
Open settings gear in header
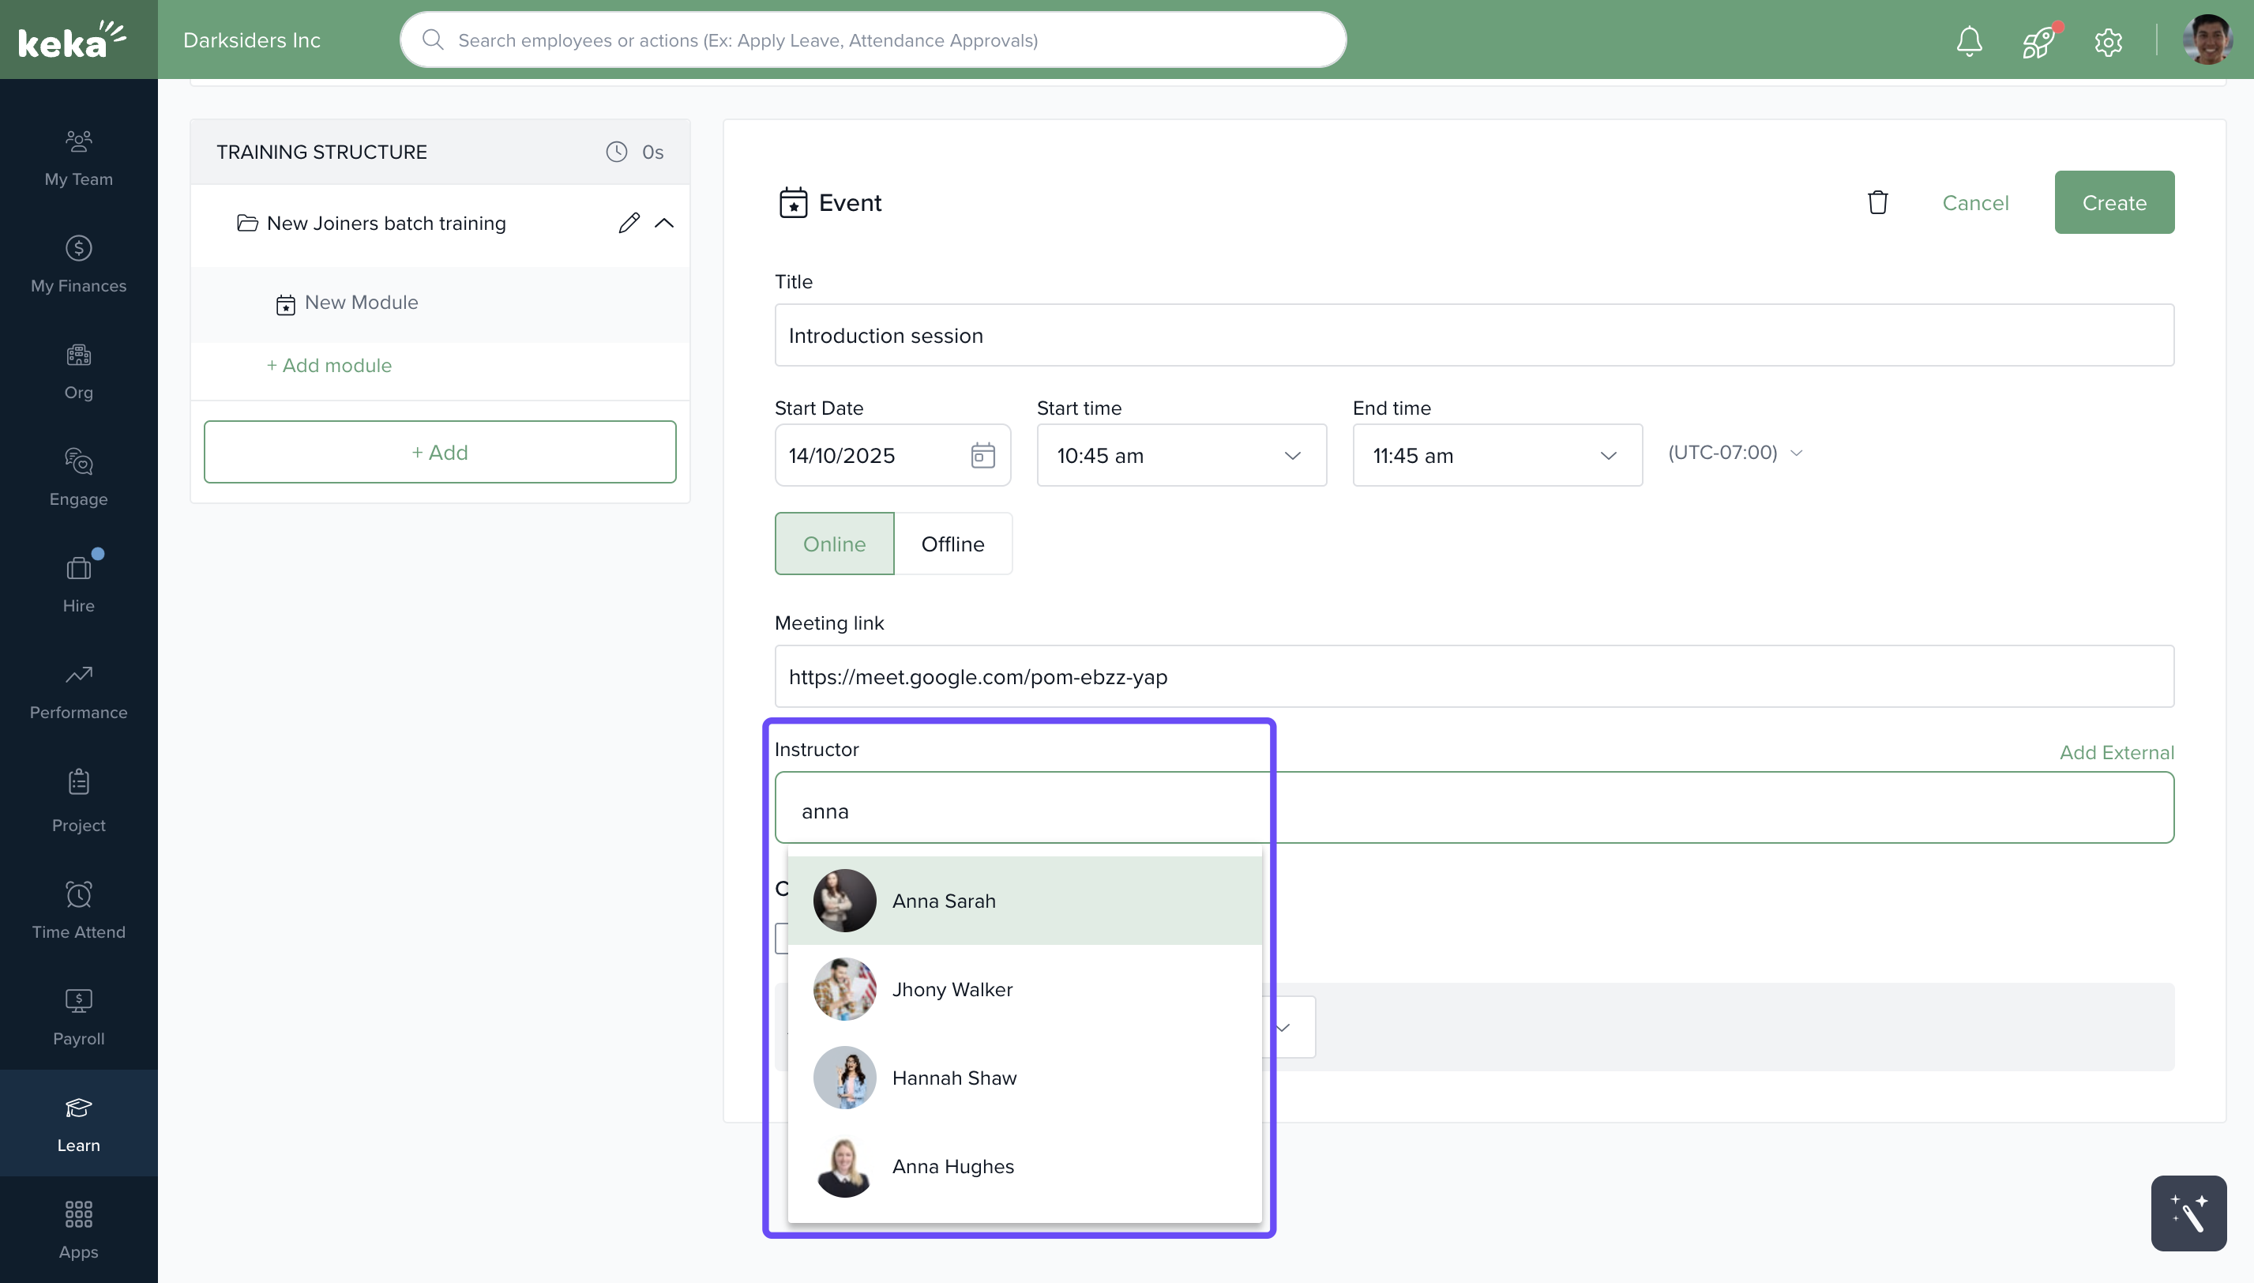(x=2108, y=41)
